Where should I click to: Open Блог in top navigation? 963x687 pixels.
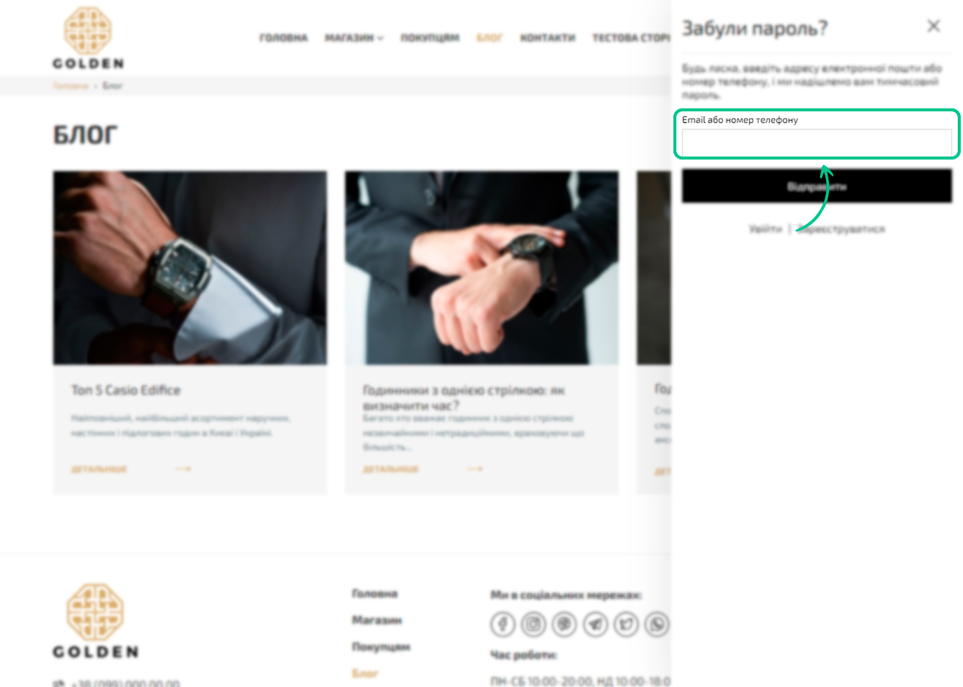point(490,38)
